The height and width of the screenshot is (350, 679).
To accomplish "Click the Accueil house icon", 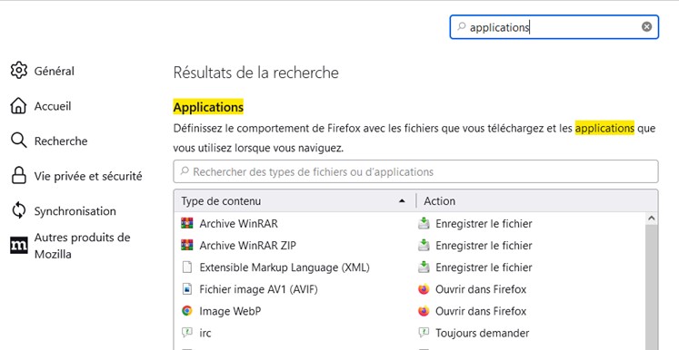I will coord(18,105).
